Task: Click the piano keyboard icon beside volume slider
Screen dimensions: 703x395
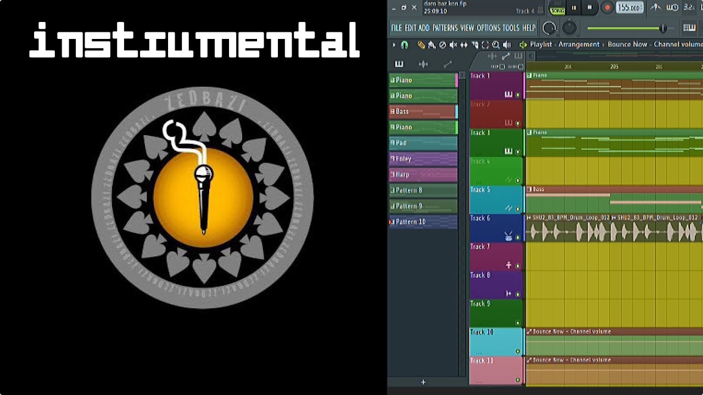Action: click(x=689, y=28)
